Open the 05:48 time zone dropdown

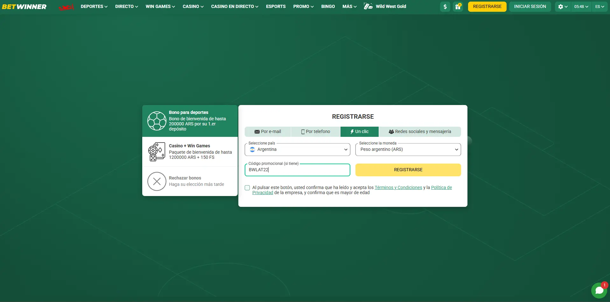581,7
